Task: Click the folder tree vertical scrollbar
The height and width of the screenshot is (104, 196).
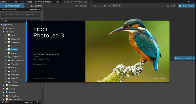Action: [x=42, y=50]
